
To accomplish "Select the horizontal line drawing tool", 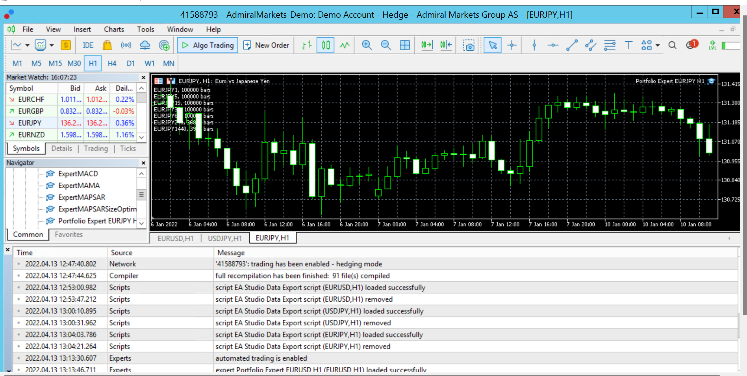I will click(553, 45).
